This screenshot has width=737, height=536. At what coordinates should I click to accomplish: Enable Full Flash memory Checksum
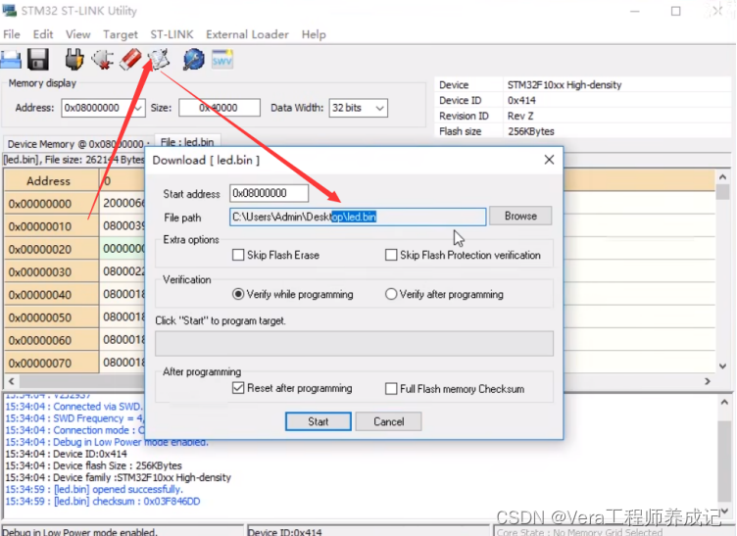point(391,388)
